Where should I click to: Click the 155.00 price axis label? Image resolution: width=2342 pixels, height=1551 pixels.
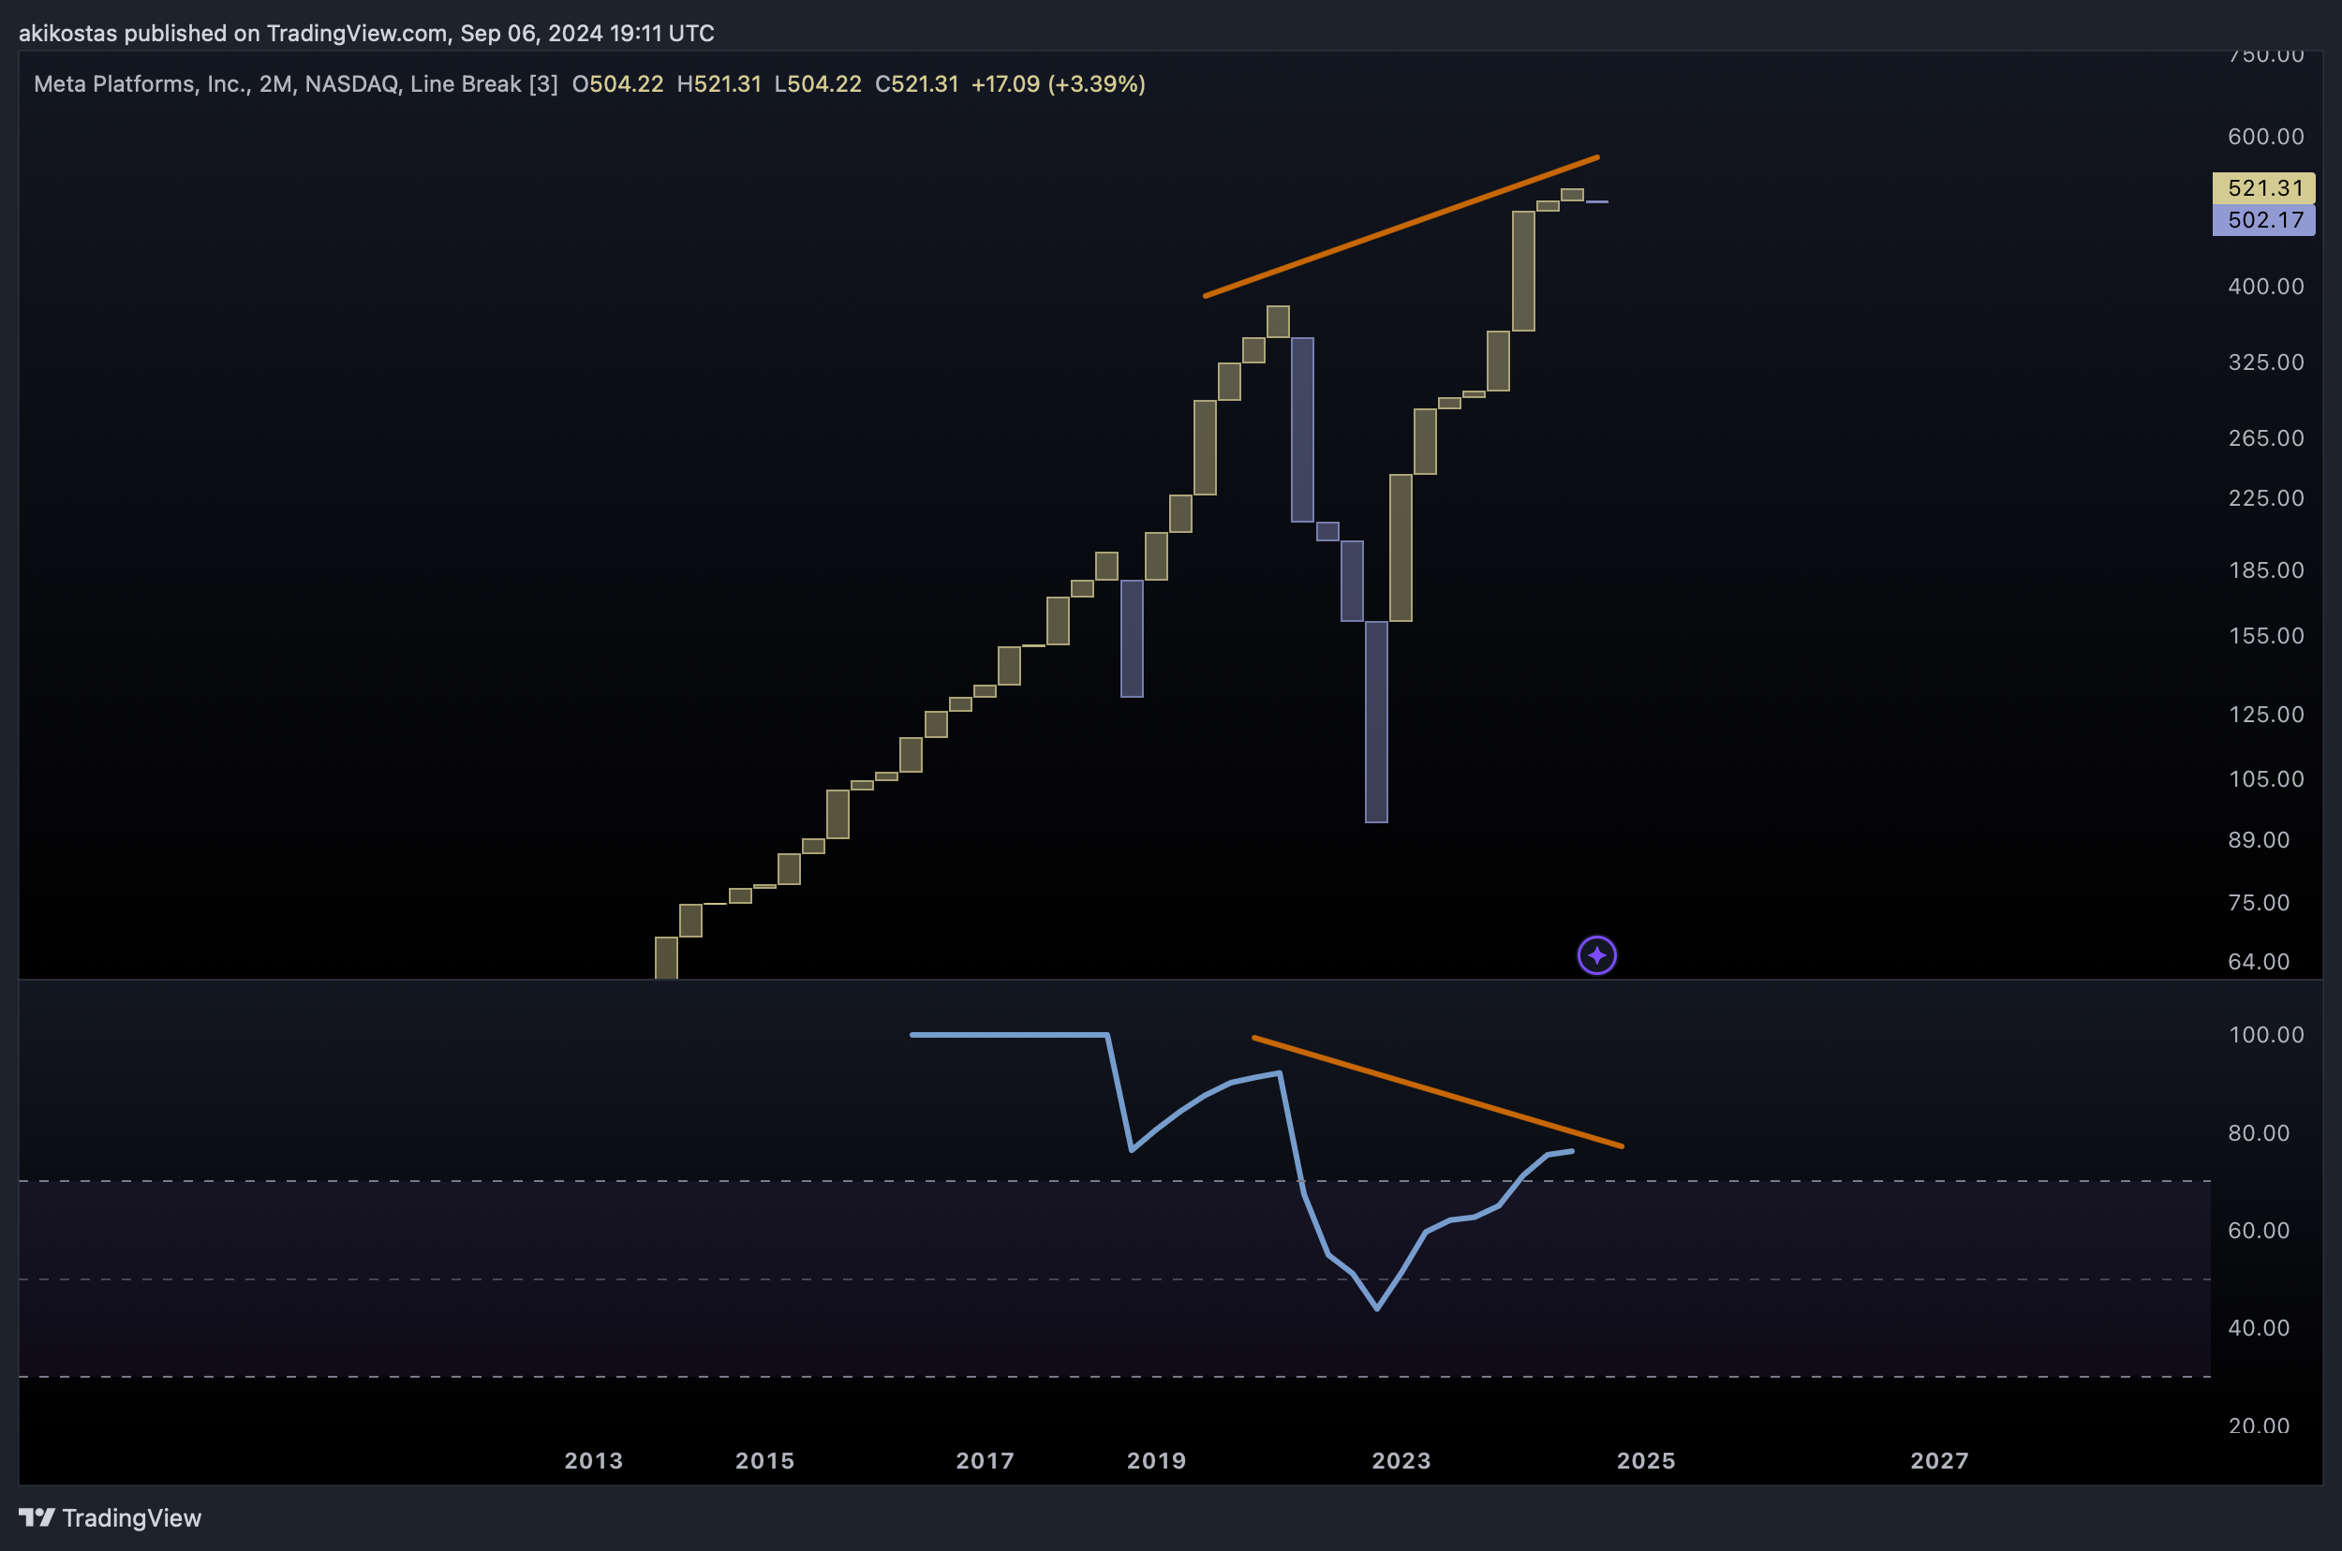pos(2266,635)
